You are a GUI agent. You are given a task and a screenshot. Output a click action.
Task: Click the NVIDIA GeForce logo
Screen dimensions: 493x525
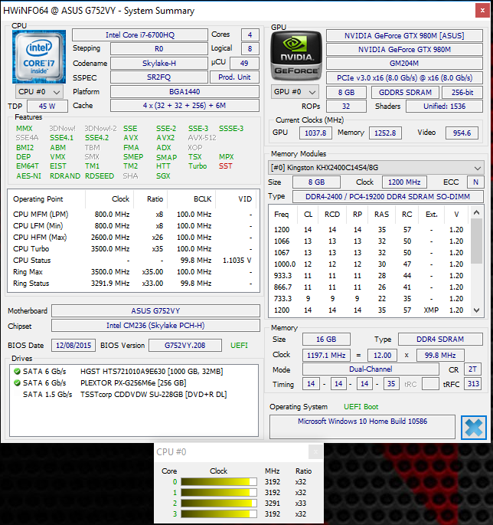(296, 56)
